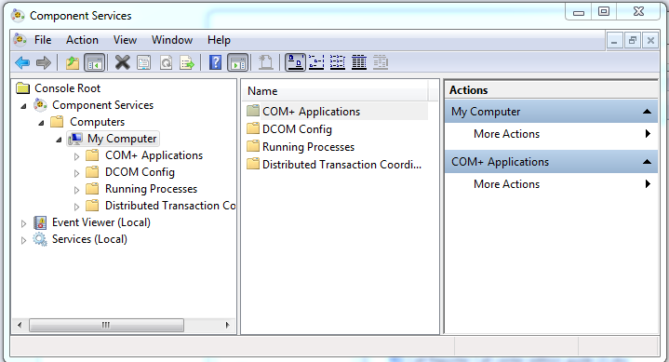669x362 pixels.
Task: Open the Window menu
Action: [x=172, y=40]
